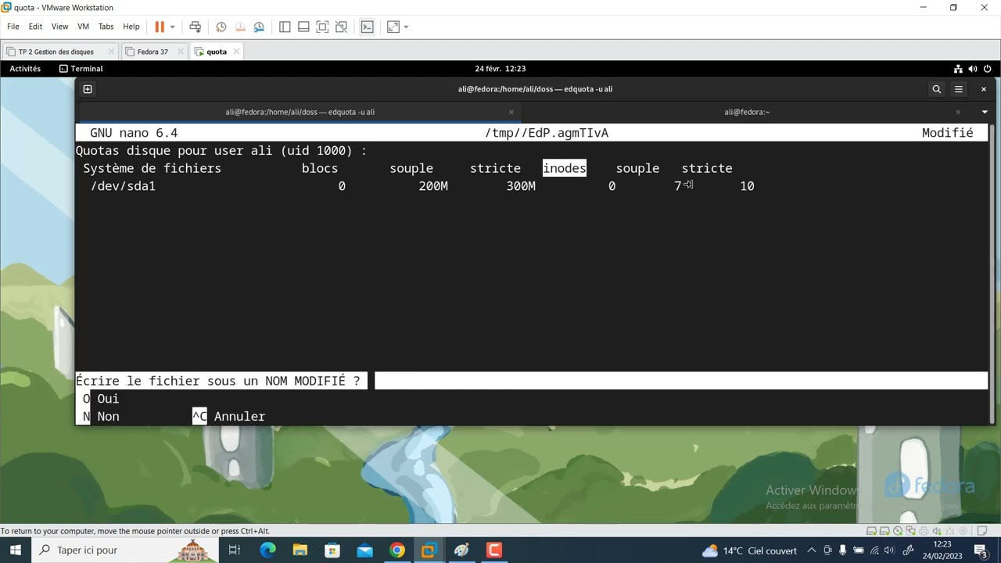The width and height of the screenshot is (1001, 563).
Task: Click the GNOME power icon in top bar
Action: 988,69
